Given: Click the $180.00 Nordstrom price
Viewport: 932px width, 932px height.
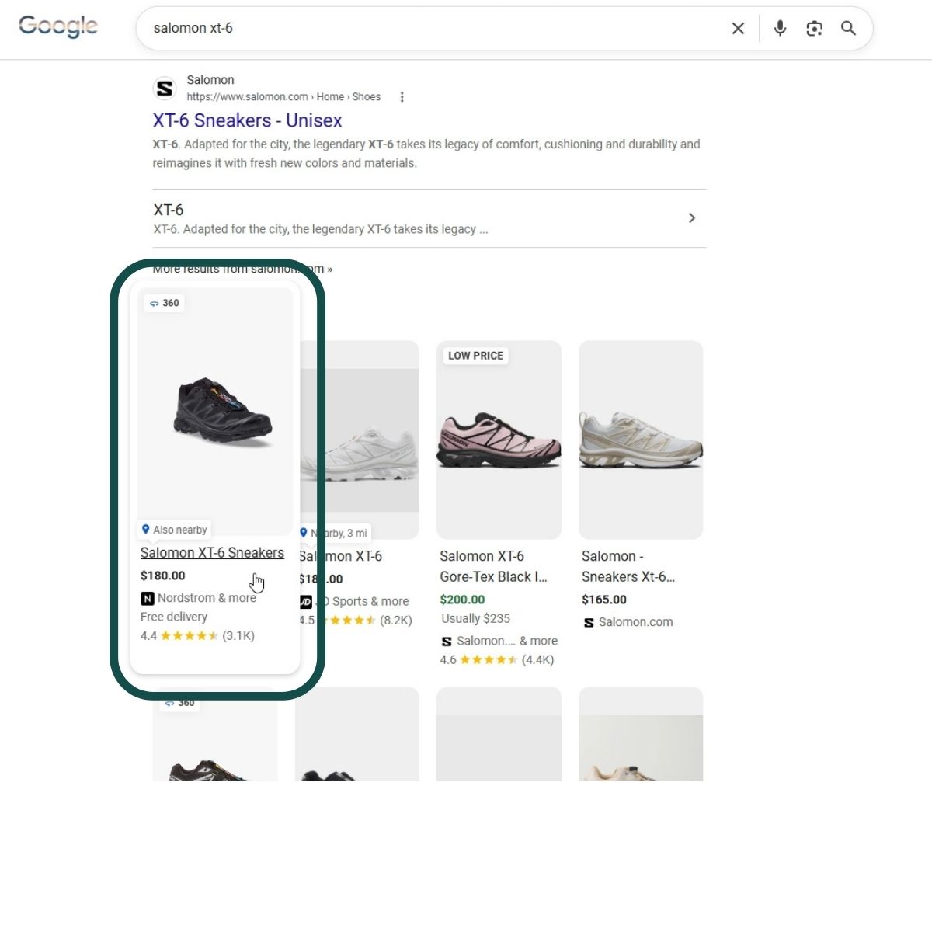Looking at the screenshot, I should click(163, 576).
